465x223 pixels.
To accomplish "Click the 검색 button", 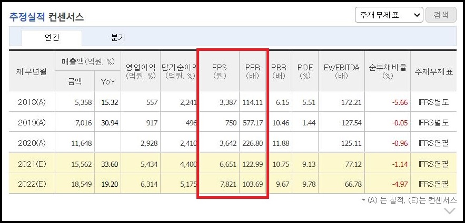I will pyautogui.click(x=441, y=15).
